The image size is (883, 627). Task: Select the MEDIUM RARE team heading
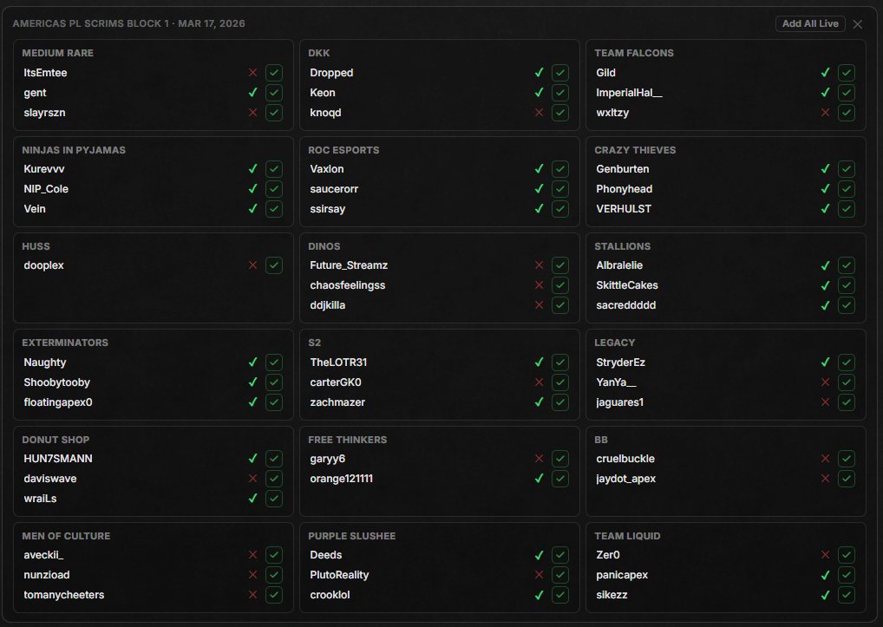pos(57,53)
